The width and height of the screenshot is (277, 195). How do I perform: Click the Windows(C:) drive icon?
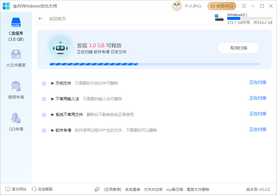point(219,17)
